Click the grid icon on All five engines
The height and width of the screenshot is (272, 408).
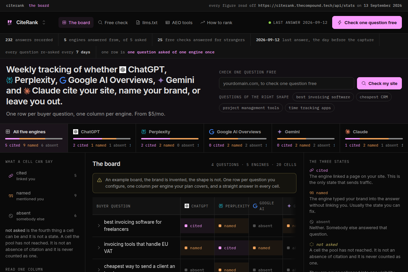pos(8,132)
